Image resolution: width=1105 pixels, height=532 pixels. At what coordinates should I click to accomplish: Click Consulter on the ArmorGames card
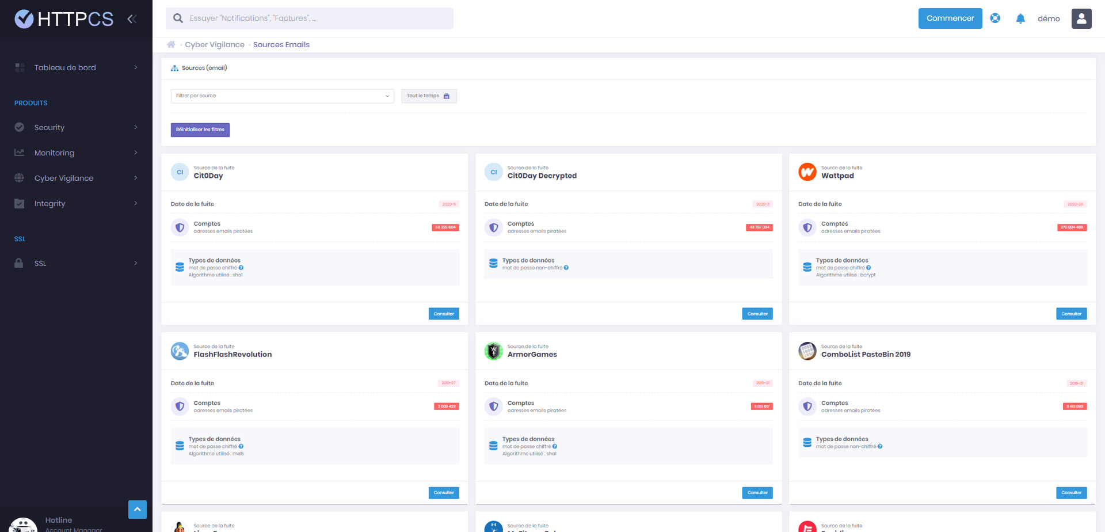tap(757, 493)
